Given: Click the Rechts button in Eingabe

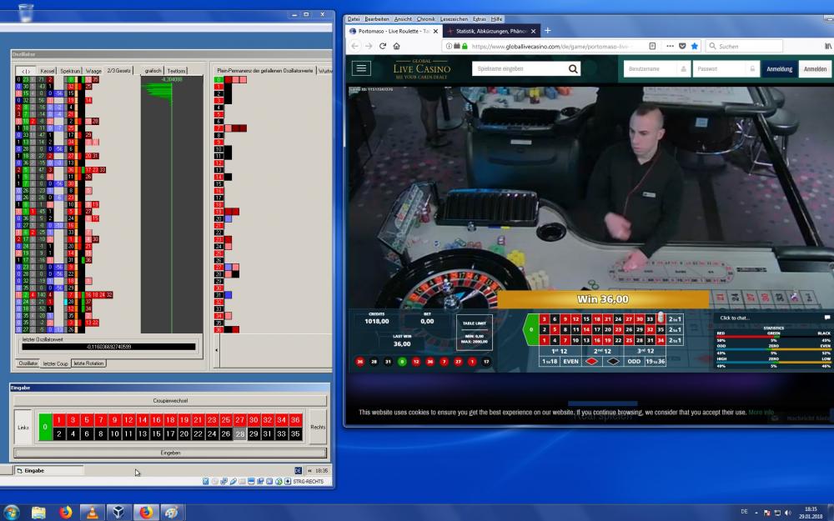Looking at the screenshot, I should point(318,427).
